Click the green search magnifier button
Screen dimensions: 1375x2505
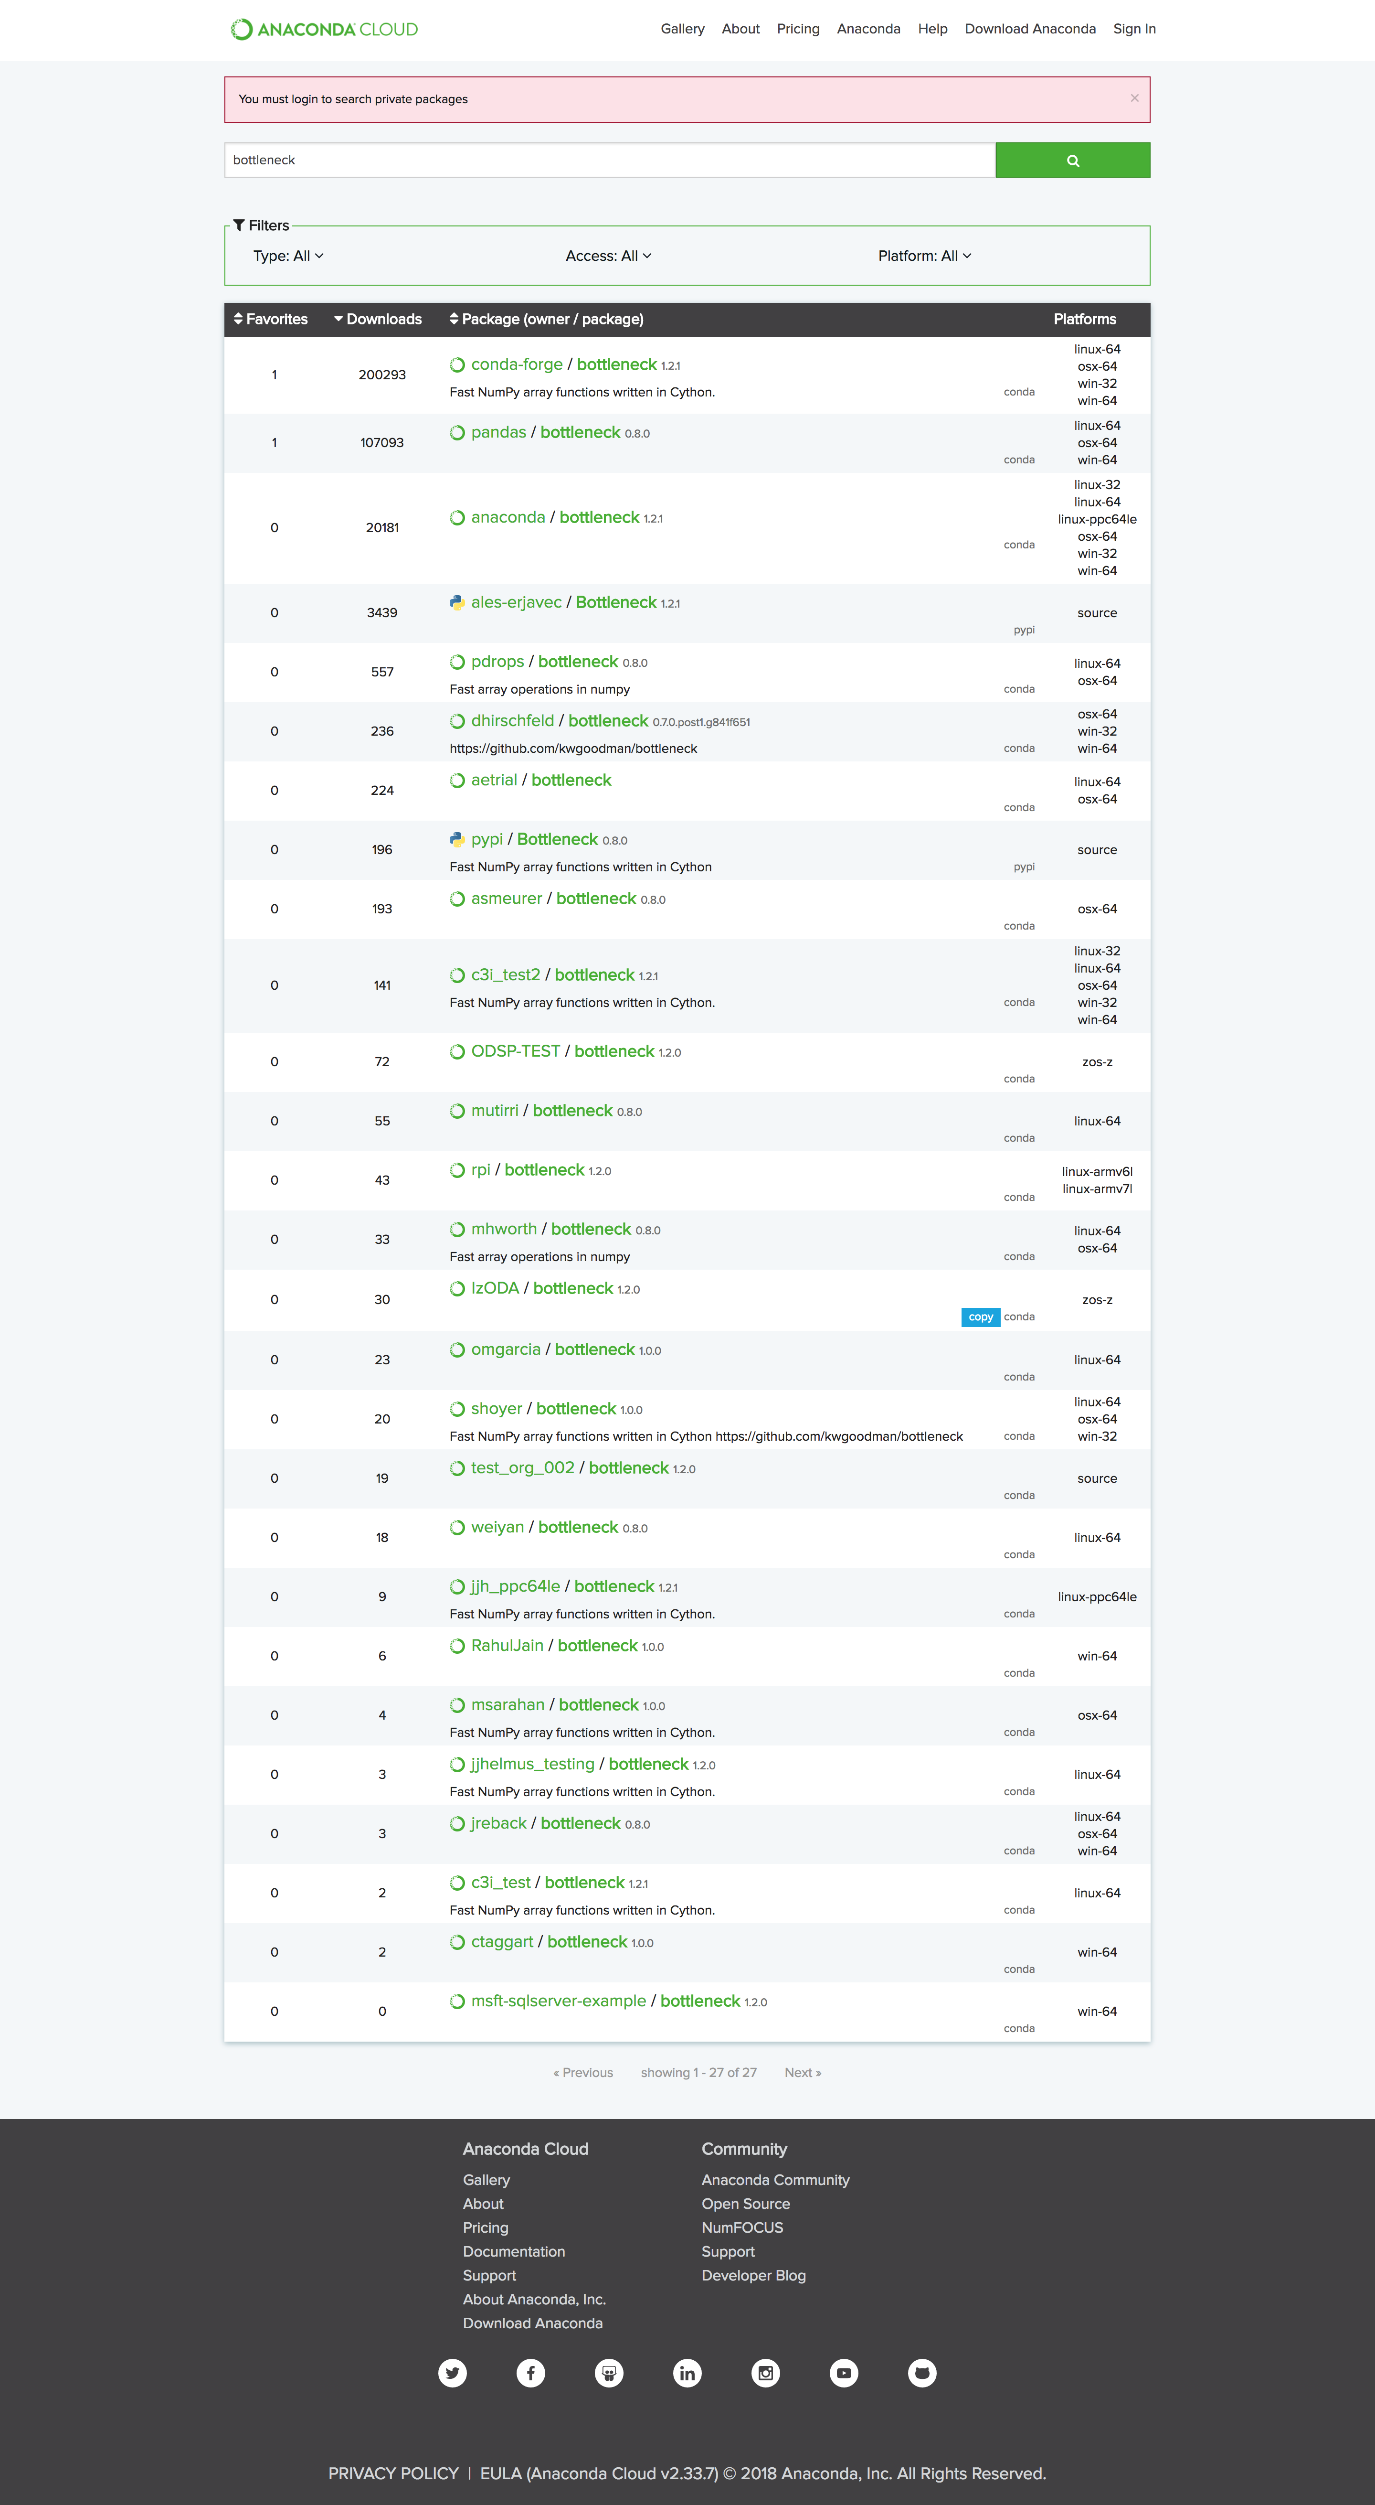coord(1072,161)
